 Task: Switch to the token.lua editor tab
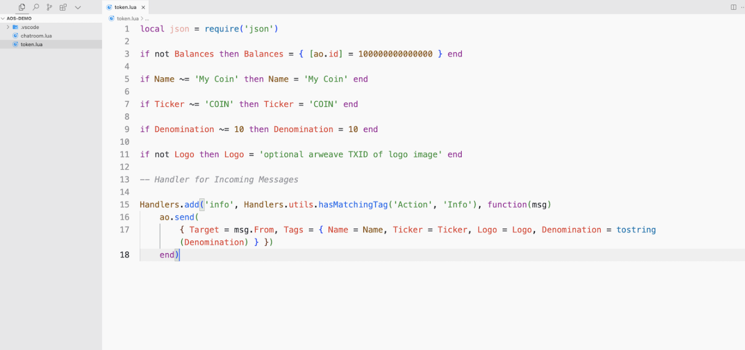point(125,7)
